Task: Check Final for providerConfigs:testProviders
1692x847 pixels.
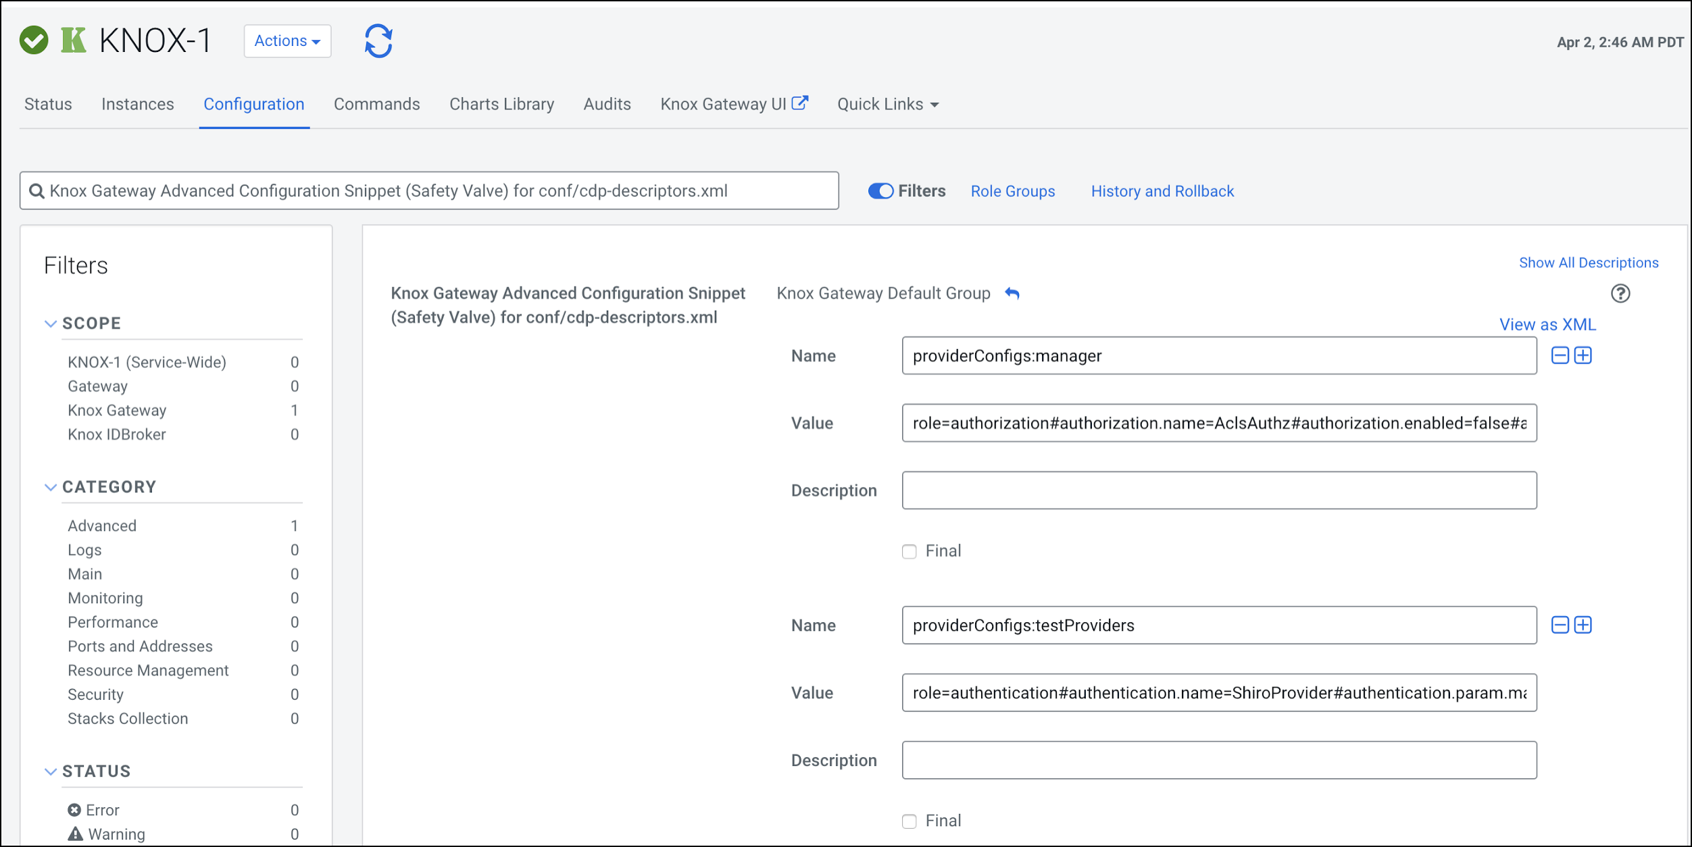Action: tap(910, 821)
